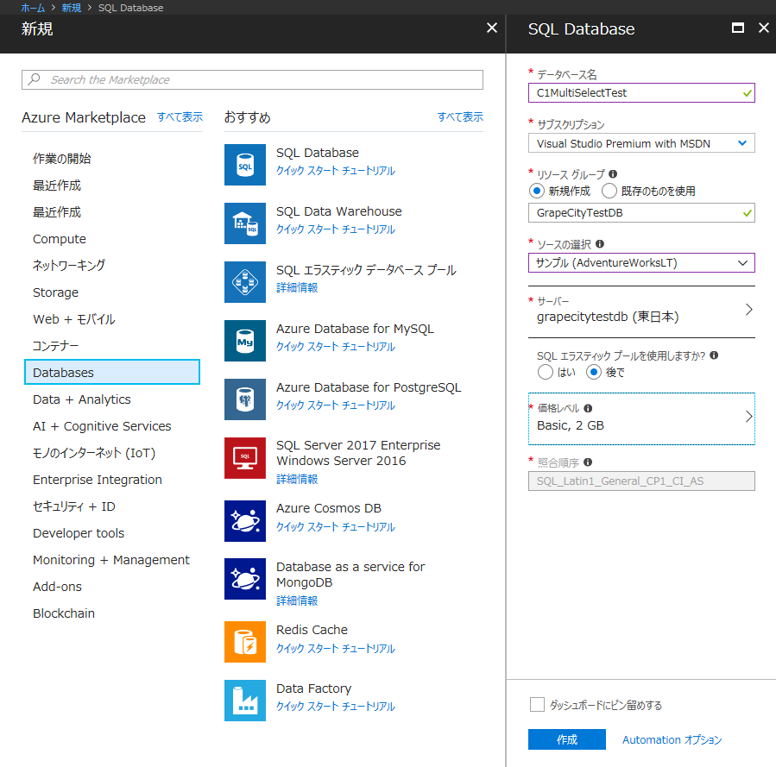Viewport: 776px width, 767px height.
Task: Open the サブスクリプション dropdown
Action: click(x=641, y=143)
